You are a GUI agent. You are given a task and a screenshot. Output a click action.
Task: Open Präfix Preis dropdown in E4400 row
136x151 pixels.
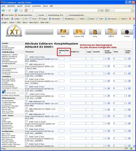tap(128, 59)
